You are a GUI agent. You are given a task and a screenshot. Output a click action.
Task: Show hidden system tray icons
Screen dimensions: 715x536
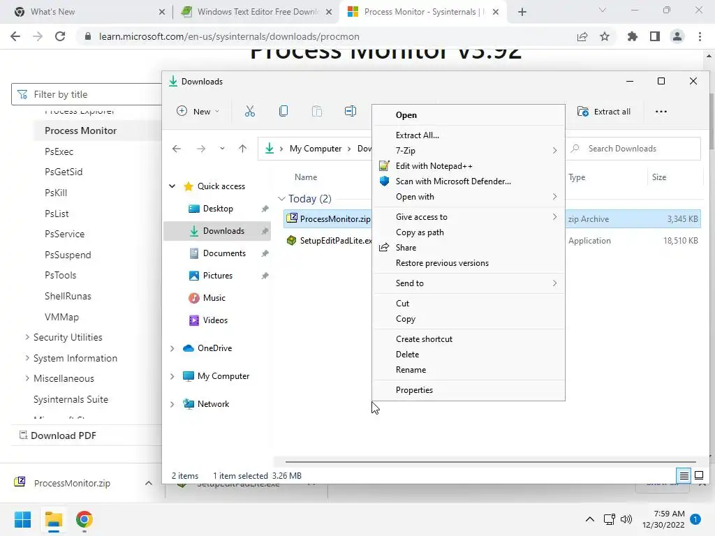coord(589,519)
